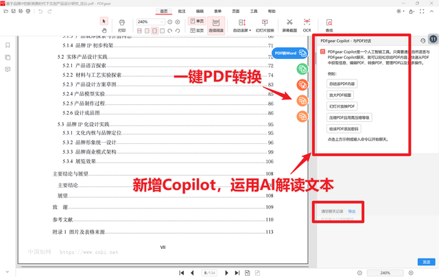Click 屏幕截图 screenshot tool
This screenshot has width=439, height=277.
coord(289,26)
